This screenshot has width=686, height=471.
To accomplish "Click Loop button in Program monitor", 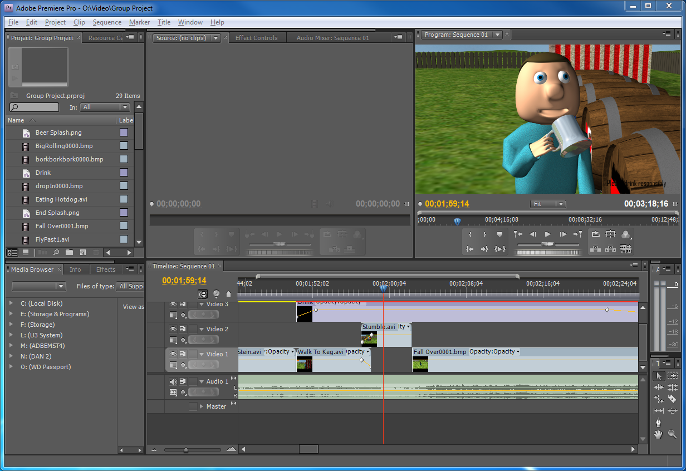I will coord(596,234).
